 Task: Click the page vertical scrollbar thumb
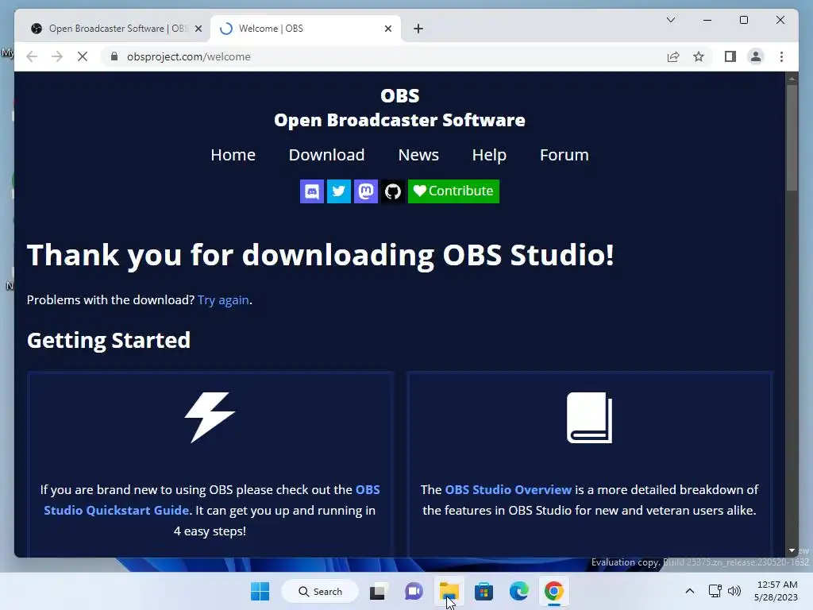coord(792,137)
